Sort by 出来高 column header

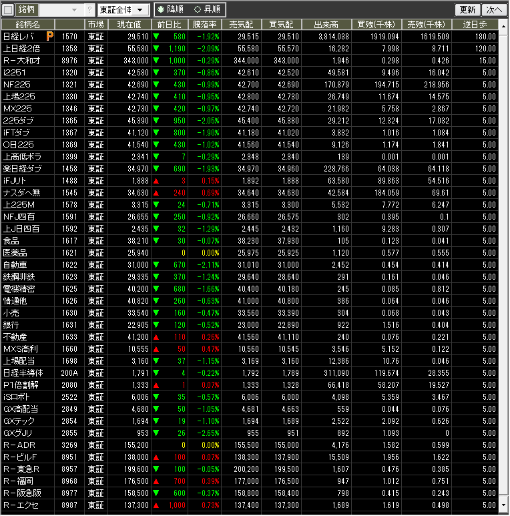(326, 24)
